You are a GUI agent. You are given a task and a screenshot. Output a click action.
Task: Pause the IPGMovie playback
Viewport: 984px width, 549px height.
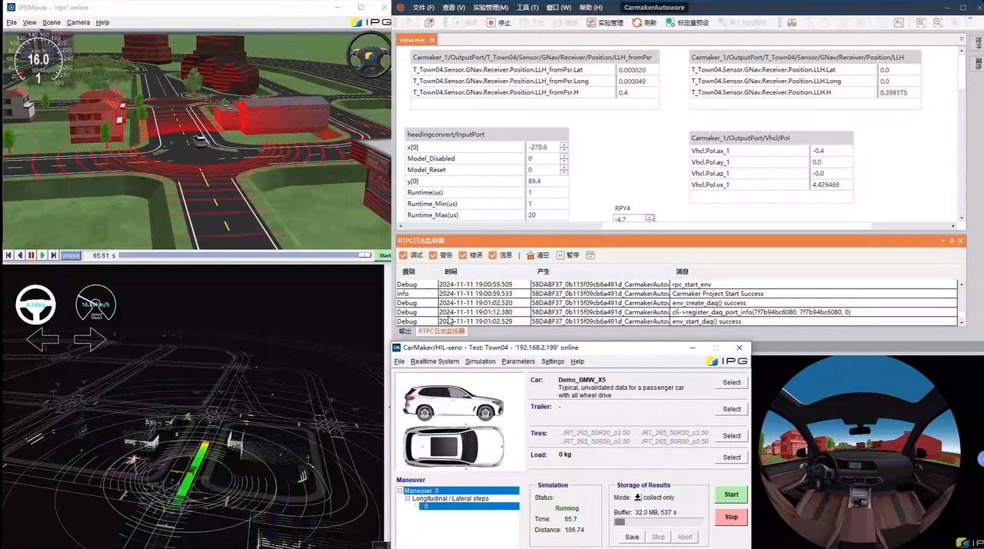(x=32, y=255)
